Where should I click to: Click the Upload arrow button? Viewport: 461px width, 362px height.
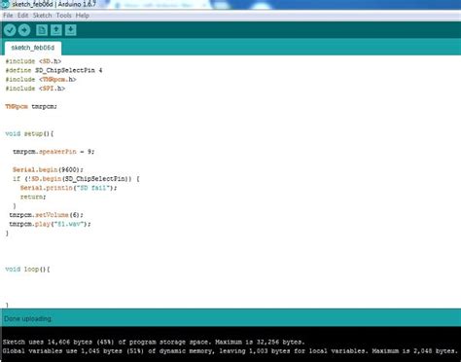pyautogui.click(x=24, y=30)
